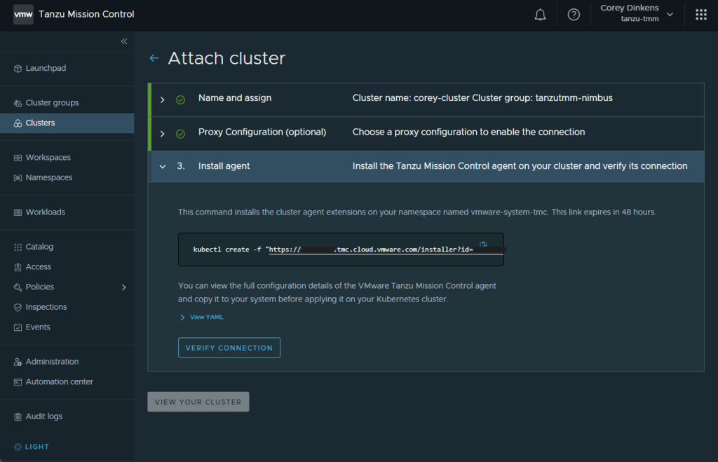The image size is (718, 462).
Task: Expand the View YAML section
Action: pyautogui.click(x=201, y=317)
